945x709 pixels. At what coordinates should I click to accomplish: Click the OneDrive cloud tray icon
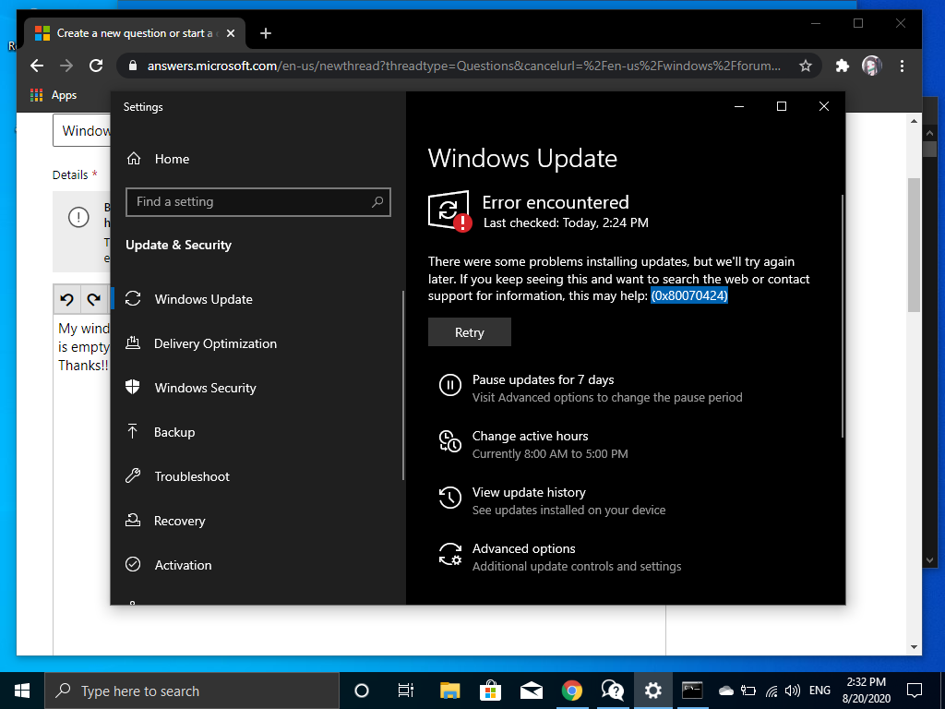coord(726,691)
